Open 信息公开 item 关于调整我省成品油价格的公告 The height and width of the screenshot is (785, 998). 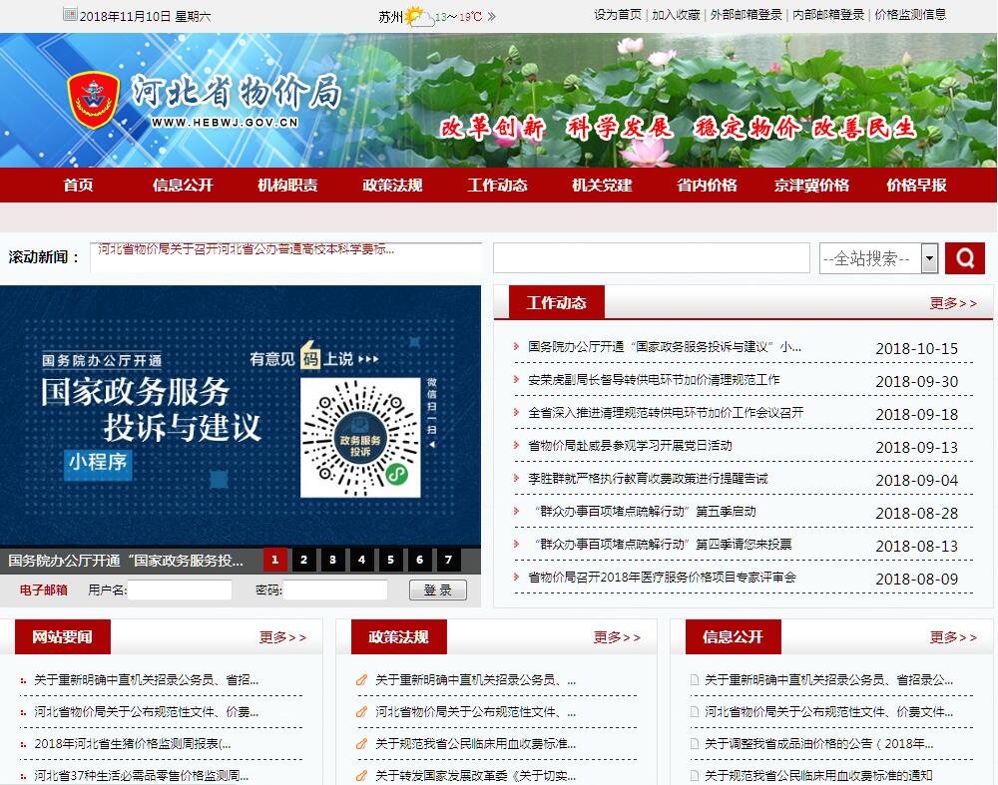[819, 744]
